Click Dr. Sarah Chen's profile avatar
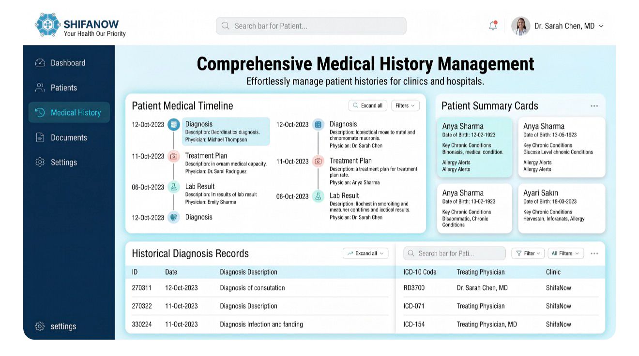This screenshot has height=356, width=639. point(520,26)
